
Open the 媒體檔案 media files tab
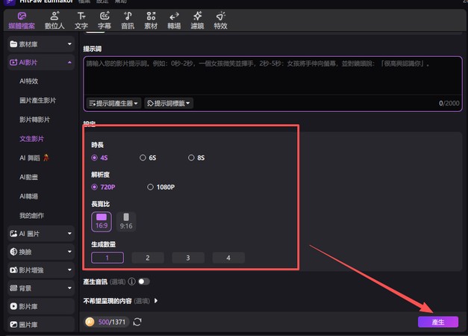(x=22, y=21)
